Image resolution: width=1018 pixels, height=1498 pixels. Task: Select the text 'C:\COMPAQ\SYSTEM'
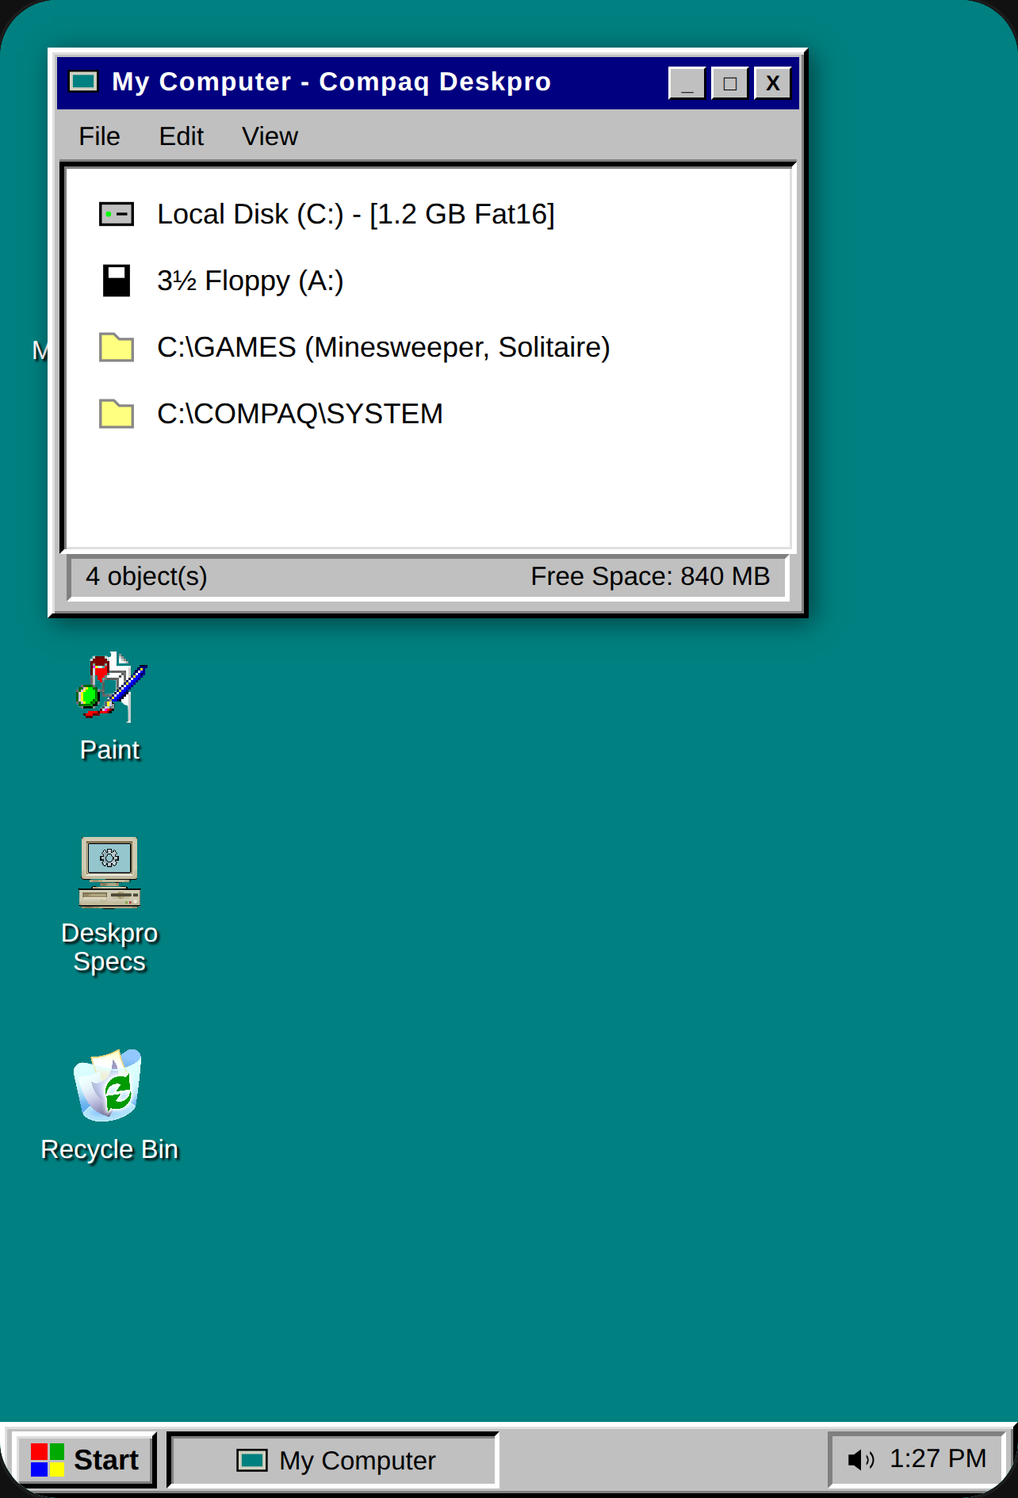[300, 414]
